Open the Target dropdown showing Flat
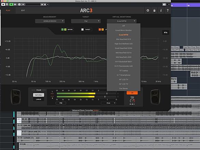 [x=86, y=21]
